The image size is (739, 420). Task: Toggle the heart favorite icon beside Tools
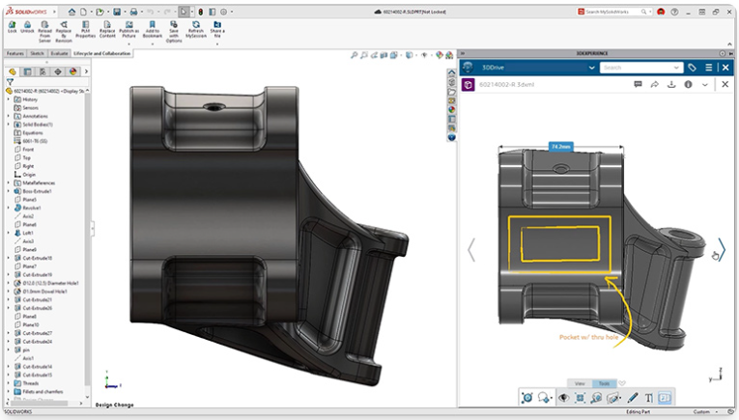tap(622, 383)
